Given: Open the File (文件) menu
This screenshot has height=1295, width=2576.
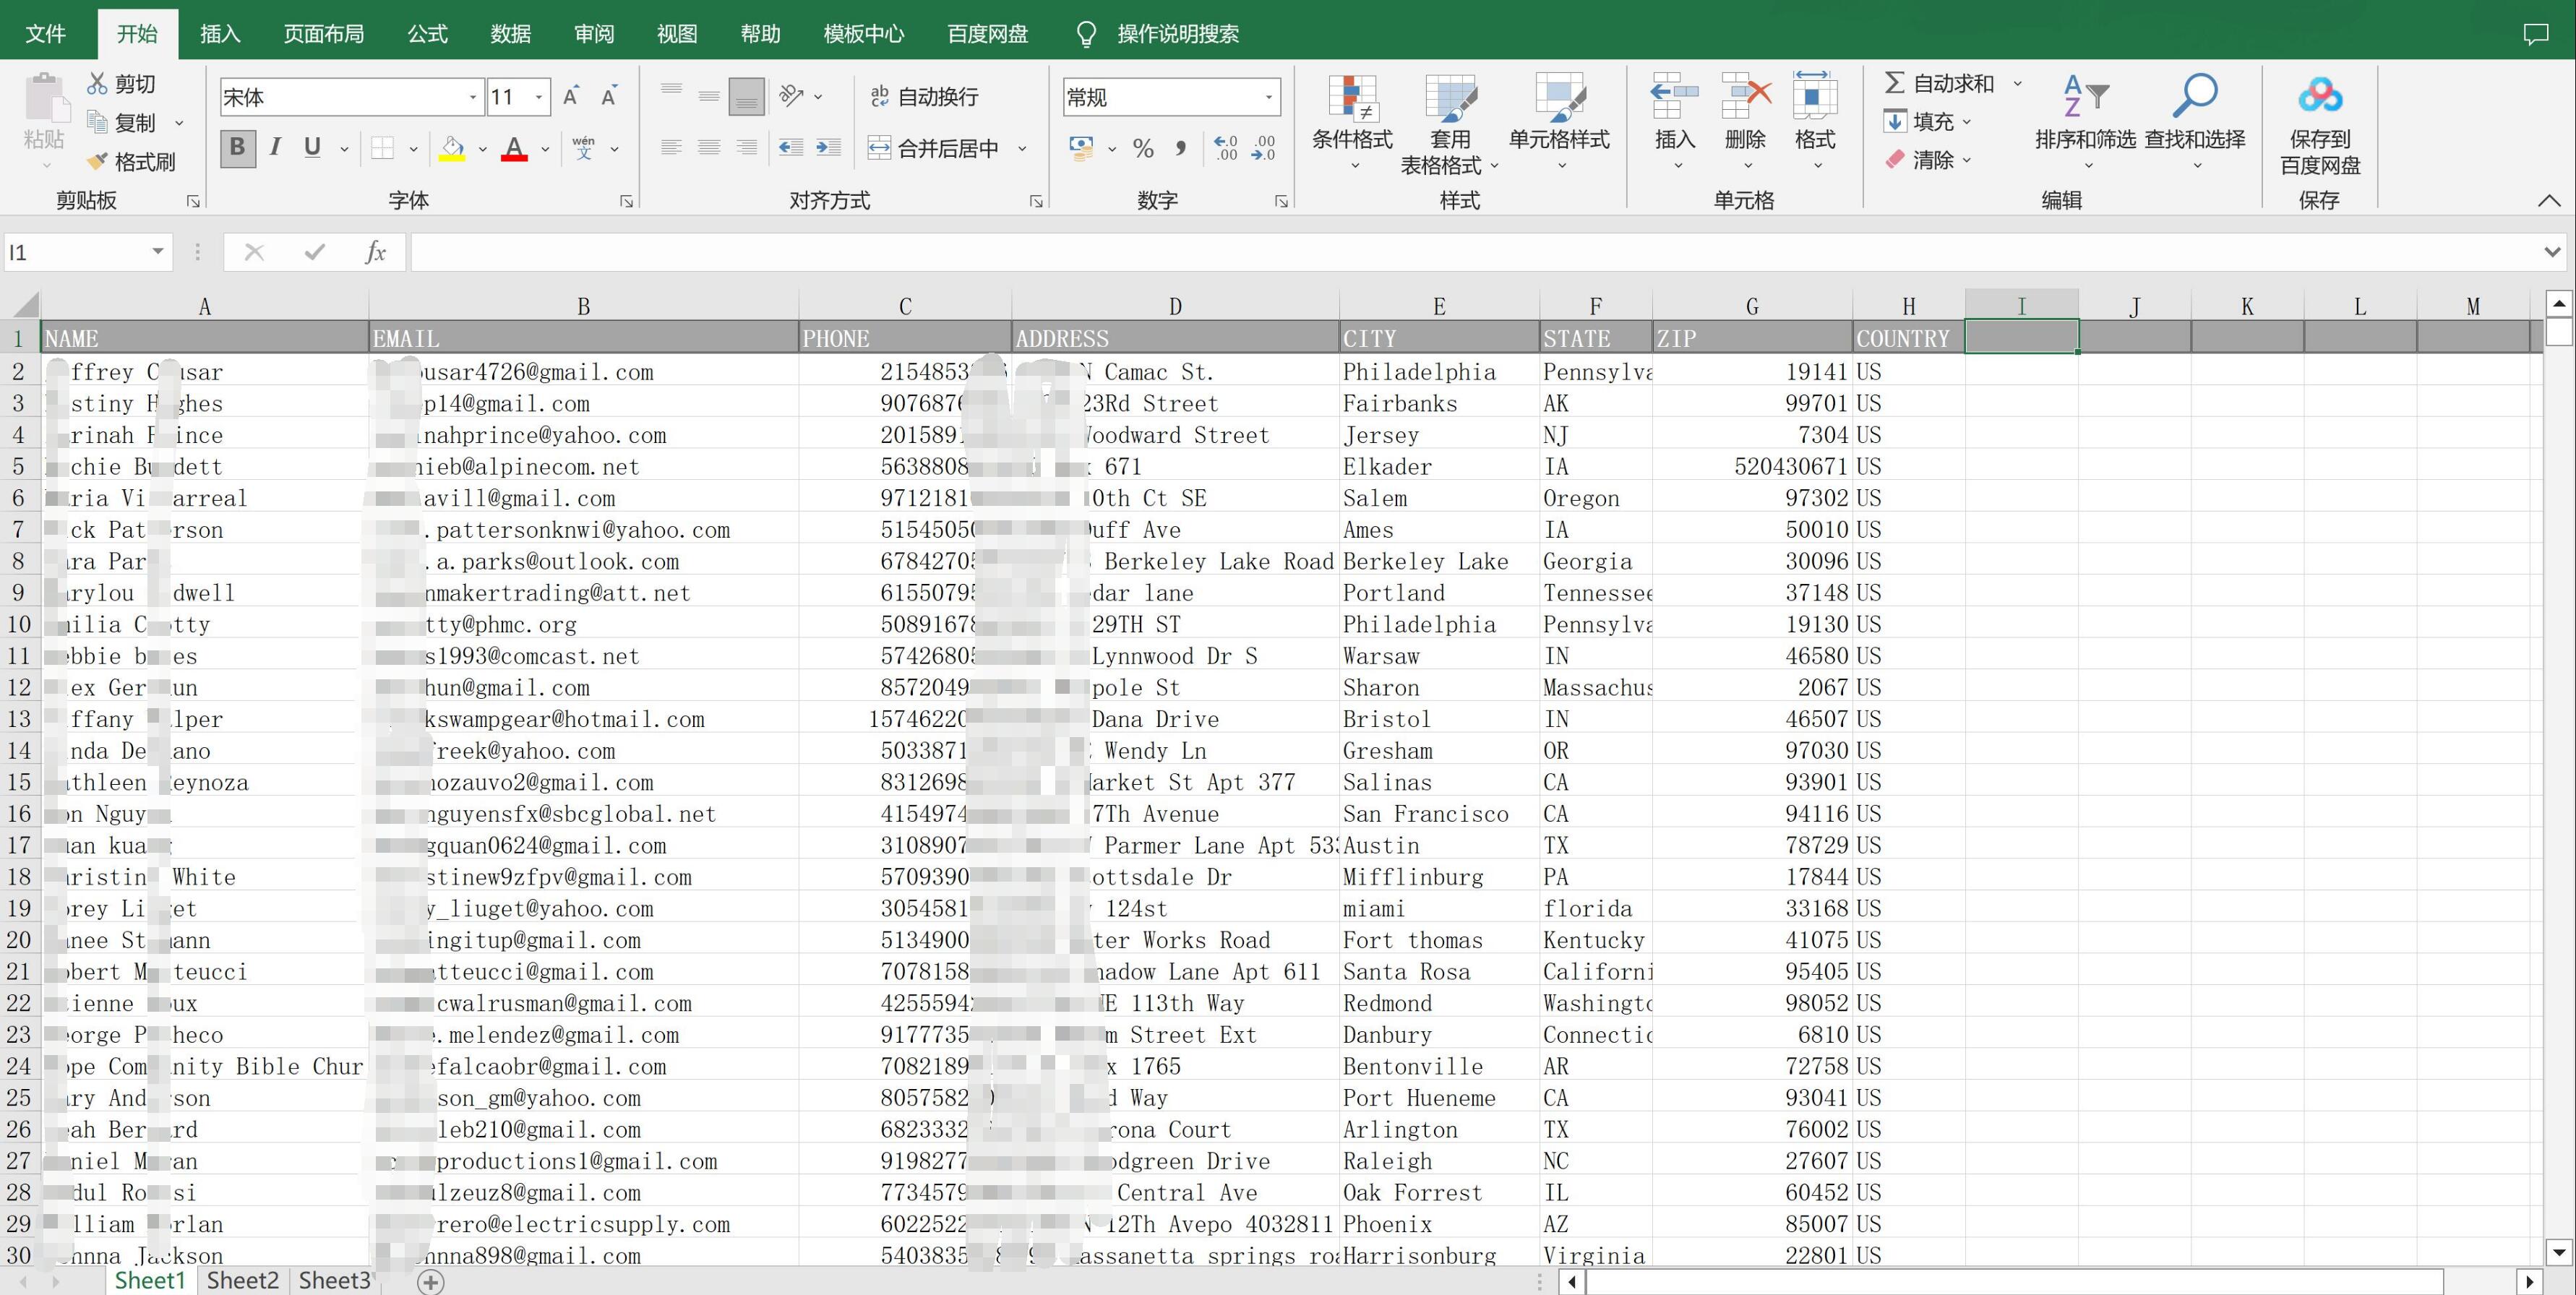Looking at the screenshot, I should click(45, 34).
